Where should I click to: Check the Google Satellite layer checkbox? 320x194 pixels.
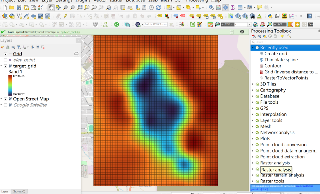[x=6, y=105]
